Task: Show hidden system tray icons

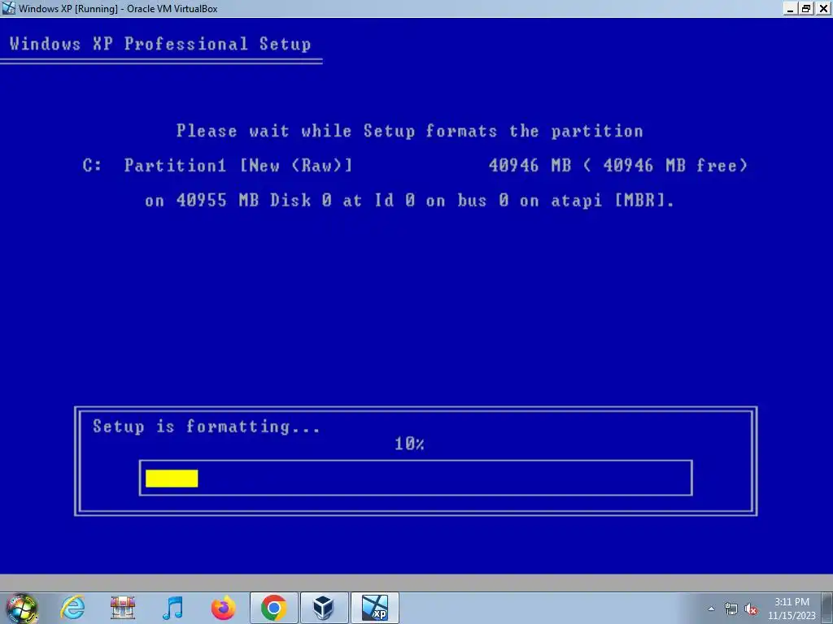Action: [x=711, y=609]
